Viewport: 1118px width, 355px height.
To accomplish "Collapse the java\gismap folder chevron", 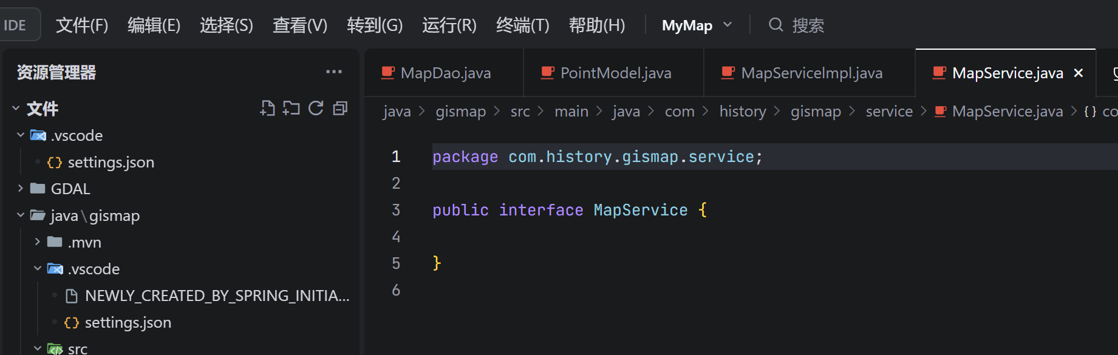I will [21, 215].
